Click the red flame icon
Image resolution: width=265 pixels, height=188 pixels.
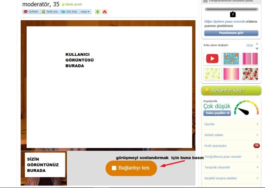pos(105,12)
